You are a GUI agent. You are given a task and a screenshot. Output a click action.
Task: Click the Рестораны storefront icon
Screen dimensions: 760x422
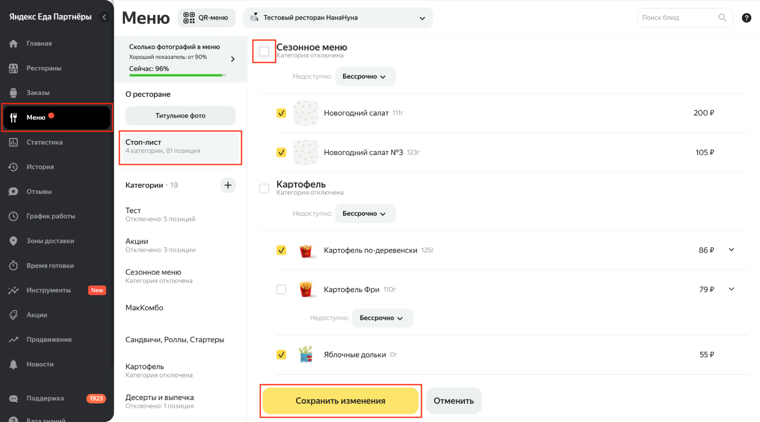pos(13,68)
